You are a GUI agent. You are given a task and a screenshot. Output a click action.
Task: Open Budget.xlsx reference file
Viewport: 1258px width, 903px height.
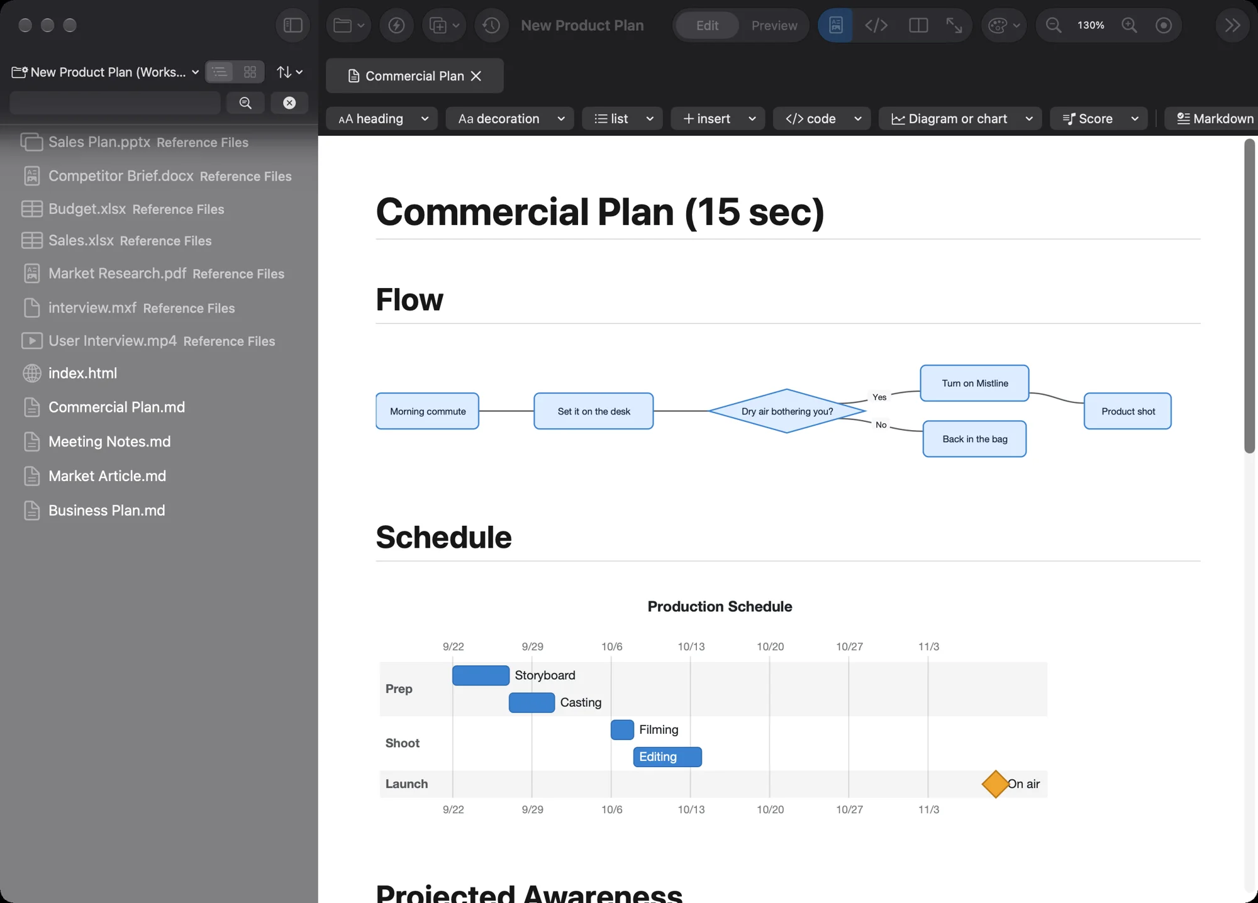click(123, 209)
